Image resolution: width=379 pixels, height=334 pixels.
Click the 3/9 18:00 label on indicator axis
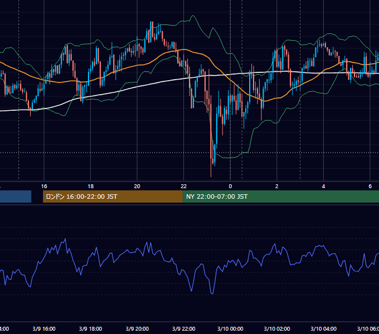coord(91,328)
